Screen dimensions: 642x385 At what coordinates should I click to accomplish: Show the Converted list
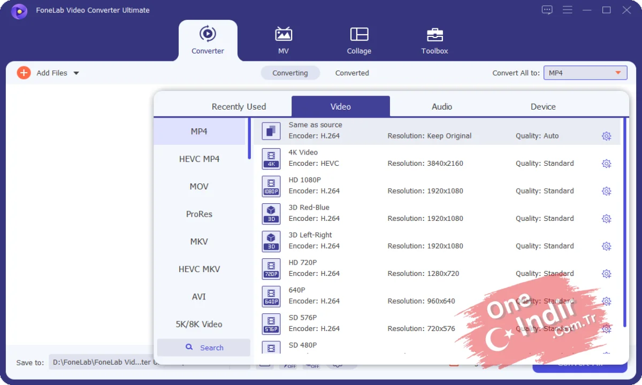tap(352, 73)
